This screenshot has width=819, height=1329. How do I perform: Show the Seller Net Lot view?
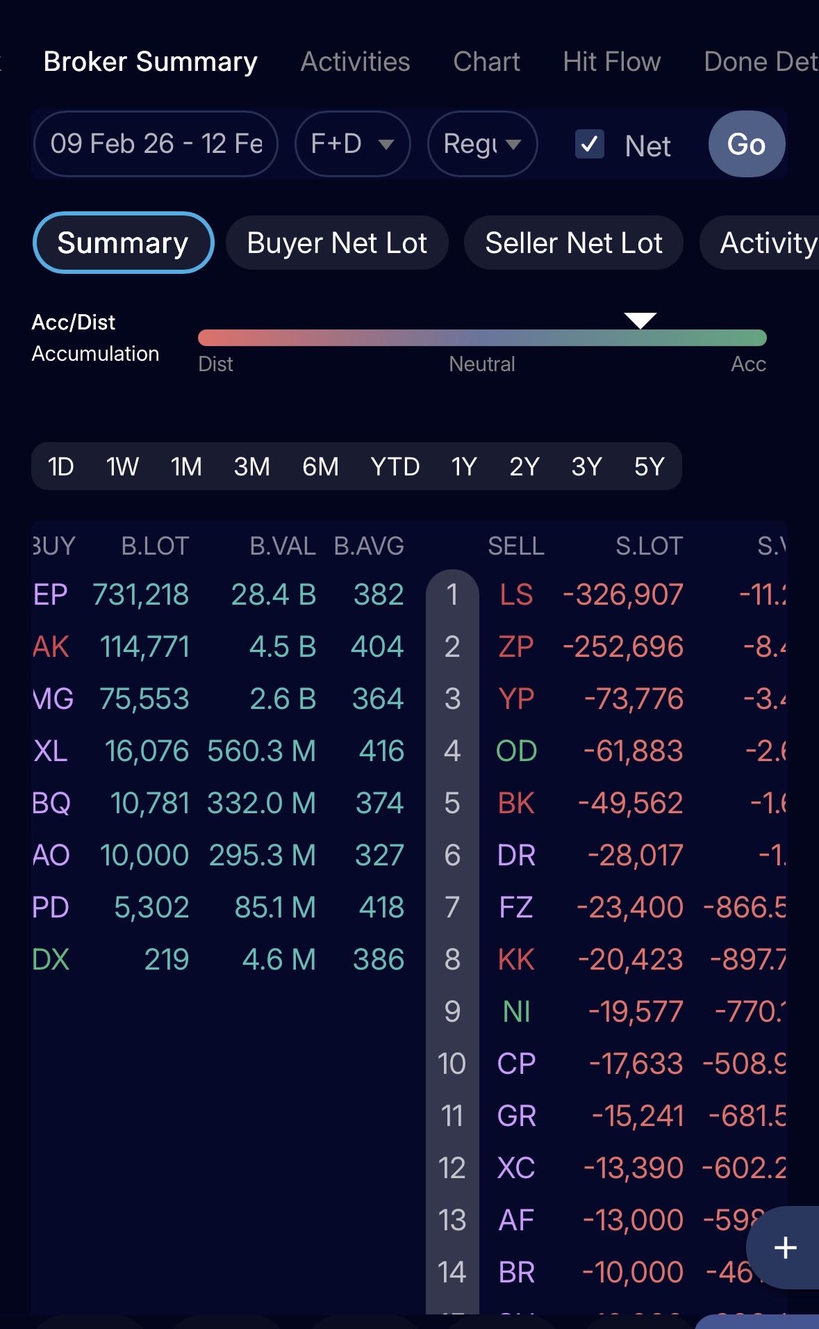tap(573, 243)
